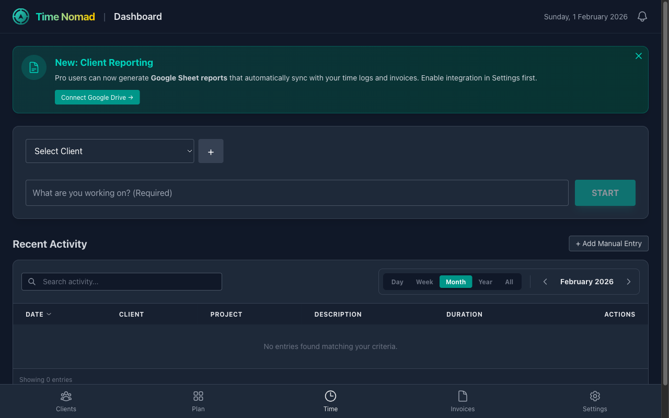Image resolution: width=669 pixels, height=418 pixels.
Task: Click Connect Google Drive
Action: pyautogui.click(x=97, y=97)
